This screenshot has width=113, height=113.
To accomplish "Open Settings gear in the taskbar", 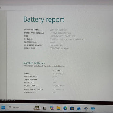I will click(86, 109).
